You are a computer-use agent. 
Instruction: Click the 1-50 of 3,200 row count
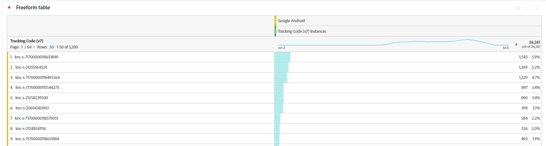pos(67,47)
